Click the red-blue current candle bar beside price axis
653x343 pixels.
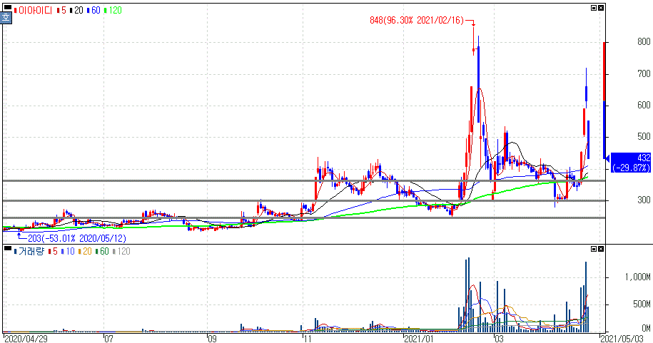pyautogui.click(x=604, y=100)
